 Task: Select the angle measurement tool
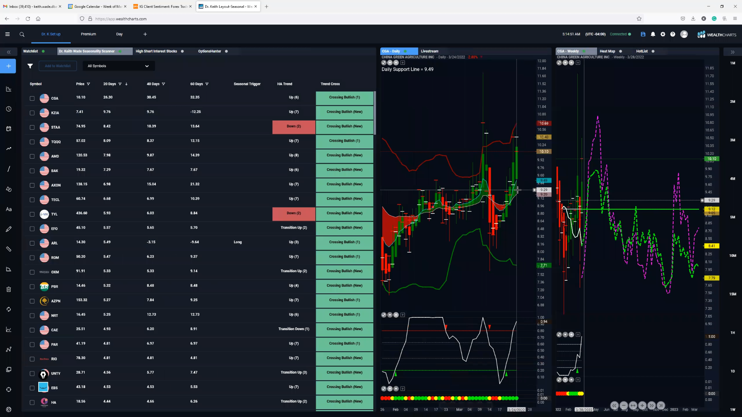(x=9, y=269)
